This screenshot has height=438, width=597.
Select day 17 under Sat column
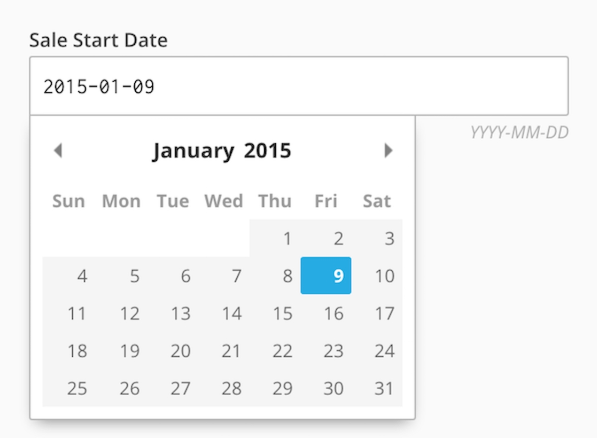tap(377, 313)
